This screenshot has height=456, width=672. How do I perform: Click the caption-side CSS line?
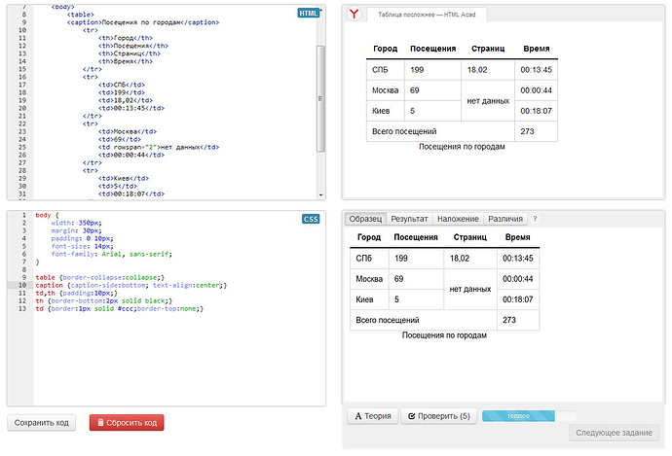pyautogui.click(x=131, y=285)
